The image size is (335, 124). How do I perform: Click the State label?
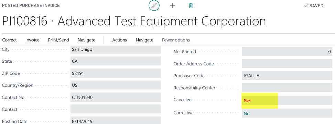[x=7, y=61]
